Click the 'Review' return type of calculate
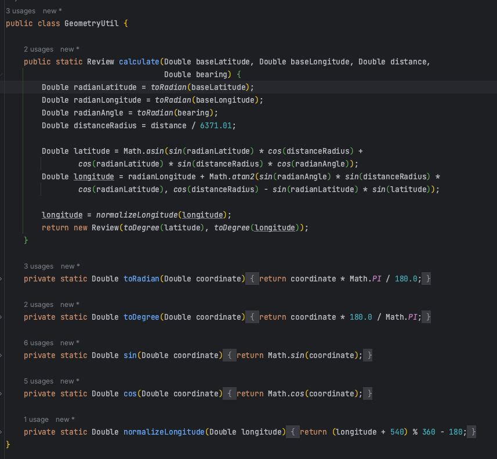The image size is (497, 459). pyautogui.click(x=100, y=62)
